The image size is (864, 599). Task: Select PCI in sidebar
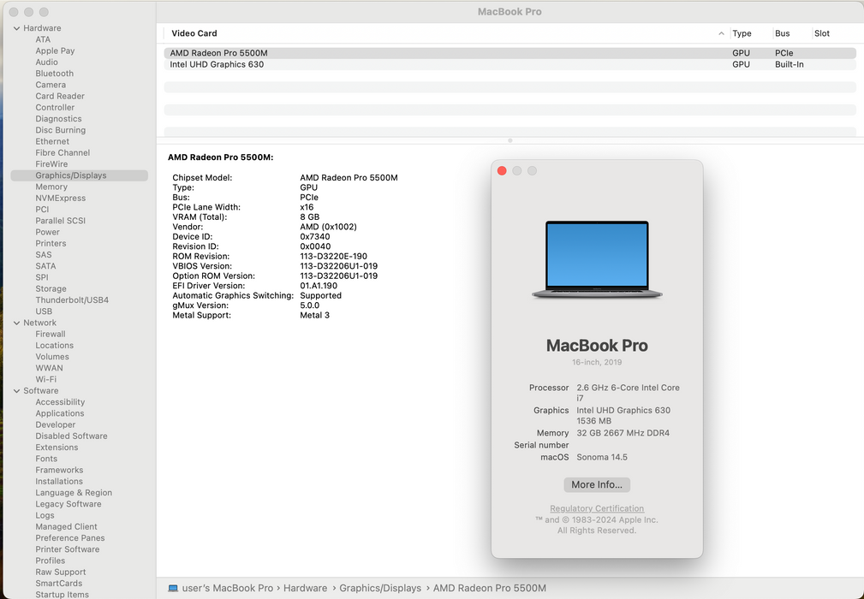43,209
